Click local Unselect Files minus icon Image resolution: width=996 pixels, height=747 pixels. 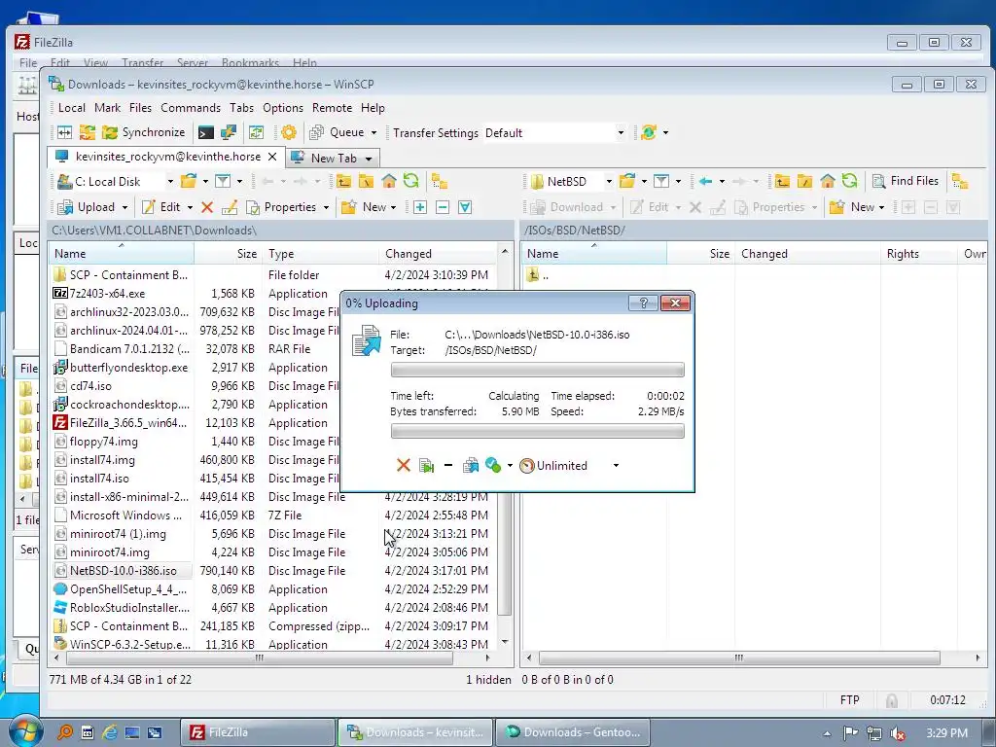443,207
